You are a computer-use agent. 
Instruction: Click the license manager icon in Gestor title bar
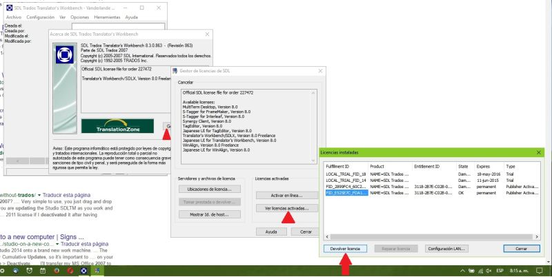click(175, 71)
